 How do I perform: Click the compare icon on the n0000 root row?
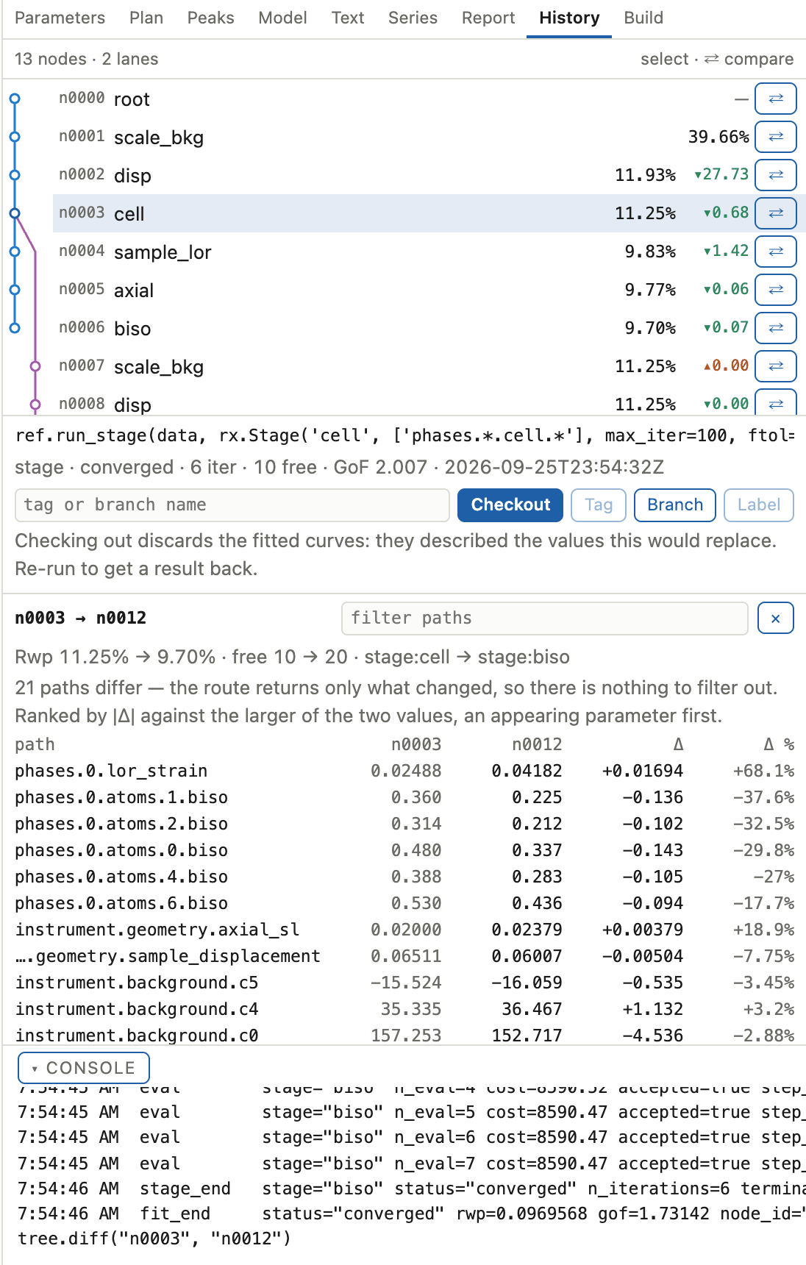coord(776,99)
